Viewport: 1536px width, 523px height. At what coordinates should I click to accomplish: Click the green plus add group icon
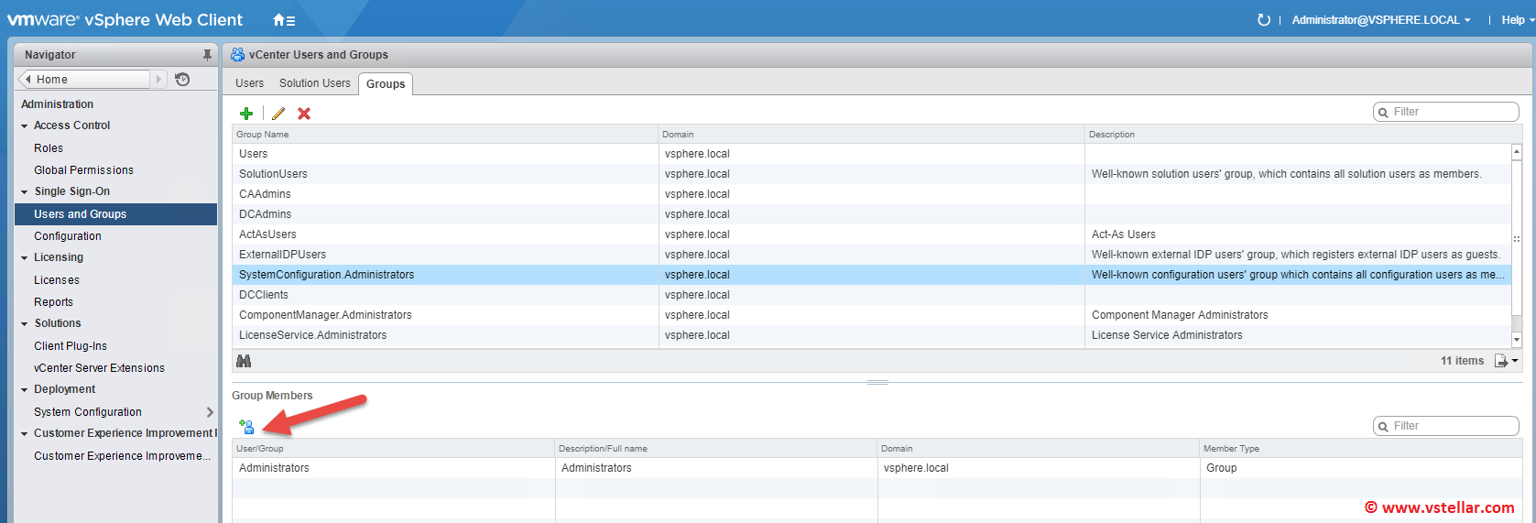click(246, 114)
